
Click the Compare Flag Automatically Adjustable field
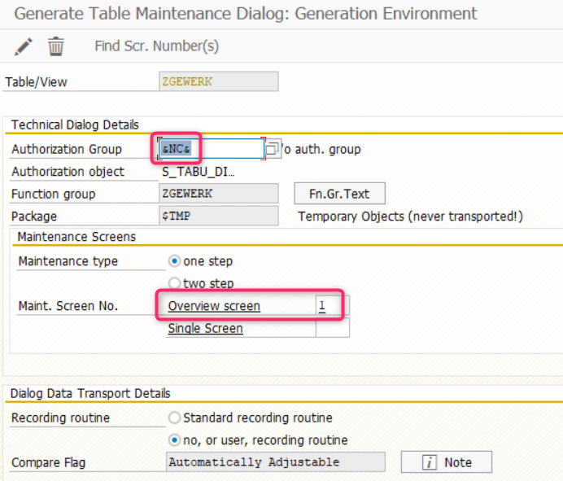point(275,462)
